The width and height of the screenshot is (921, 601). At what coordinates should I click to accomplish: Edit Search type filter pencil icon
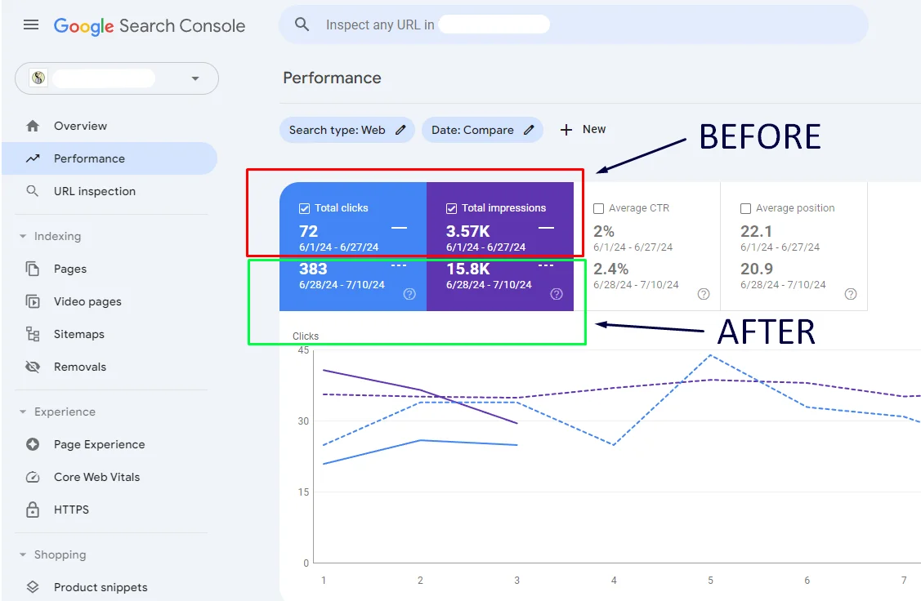point(400,130)
